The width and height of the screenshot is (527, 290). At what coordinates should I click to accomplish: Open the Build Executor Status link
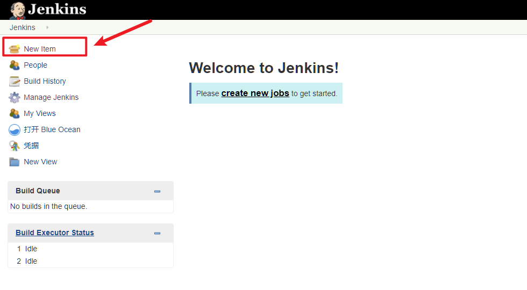[55, 233]
